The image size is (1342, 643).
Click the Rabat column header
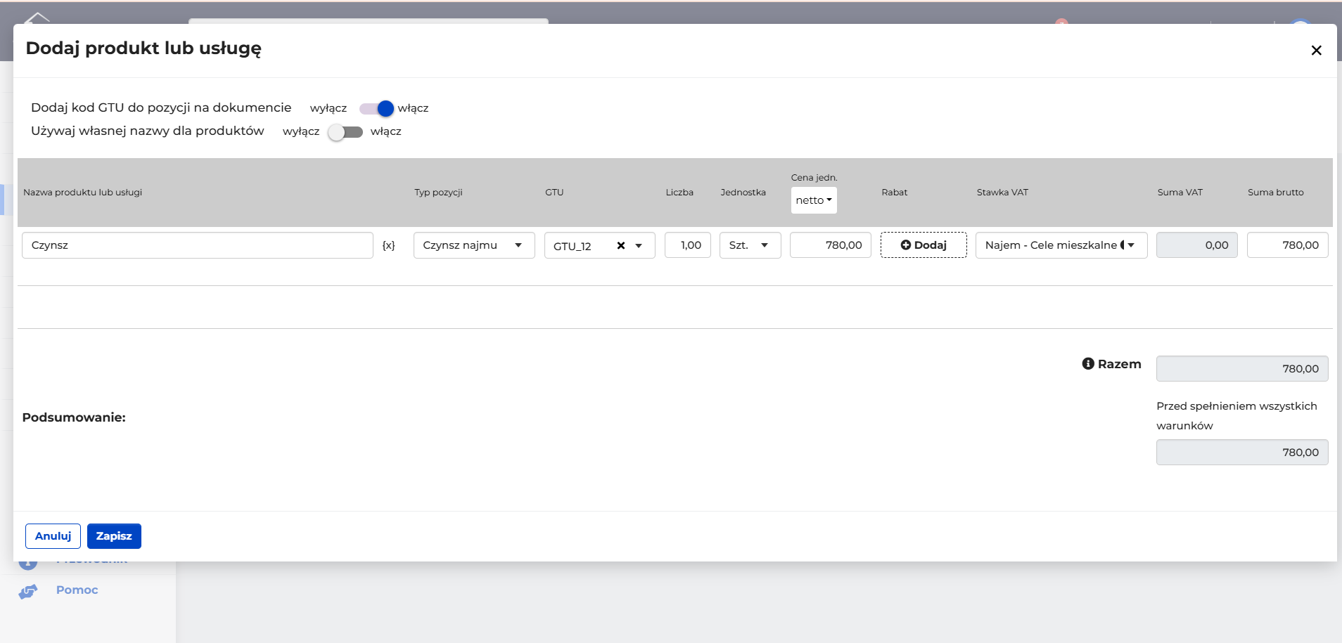(895, 193)
